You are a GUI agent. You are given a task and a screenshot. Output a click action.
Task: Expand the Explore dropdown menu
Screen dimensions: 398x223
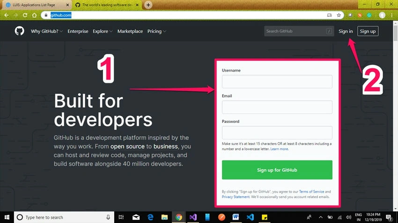click(x=102, y=31)
